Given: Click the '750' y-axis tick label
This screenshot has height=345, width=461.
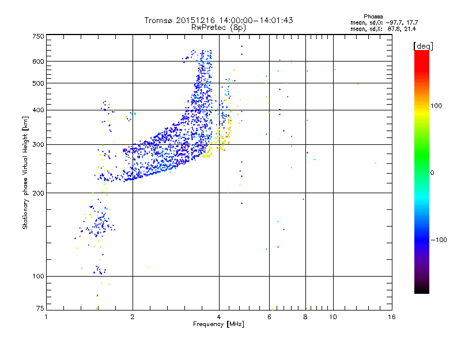Looking at the screenshot, I should point(38,36).
